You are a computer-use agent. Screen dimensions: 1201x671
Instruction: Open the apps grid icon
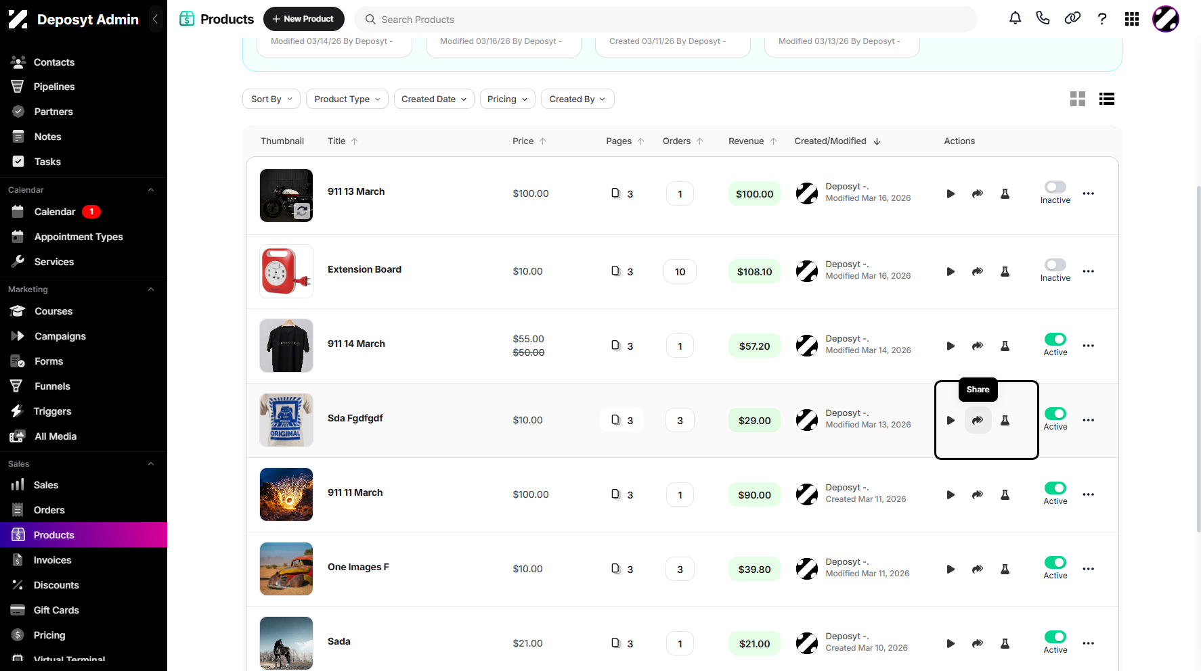[1132, 19]
